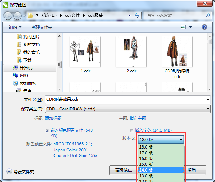
Task: Choose 15.0 版 from the version list
Action: (161, 164)
